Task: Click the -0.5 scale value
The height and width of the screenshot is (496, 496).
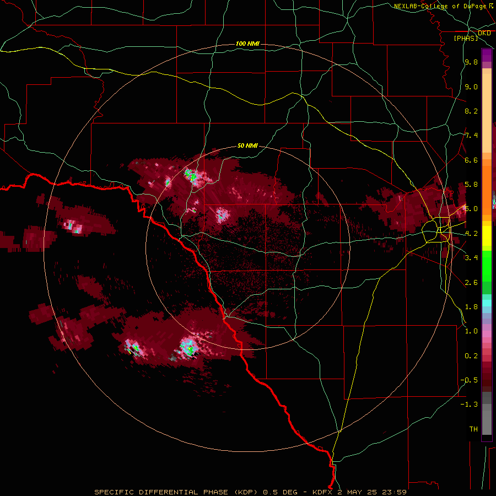Action: [x=470, y=380]
